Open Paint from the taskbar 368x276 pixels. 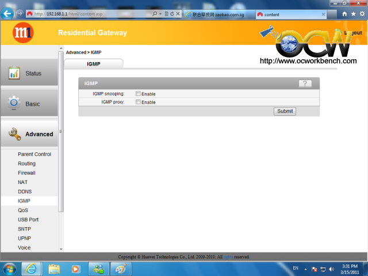tap(121, 269)
